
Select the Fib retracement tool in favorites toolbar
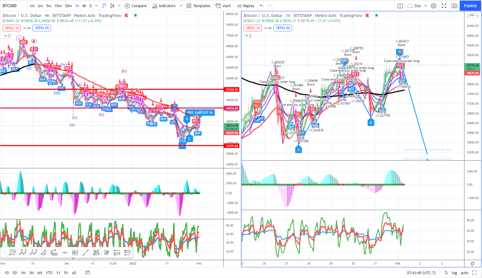12,253
